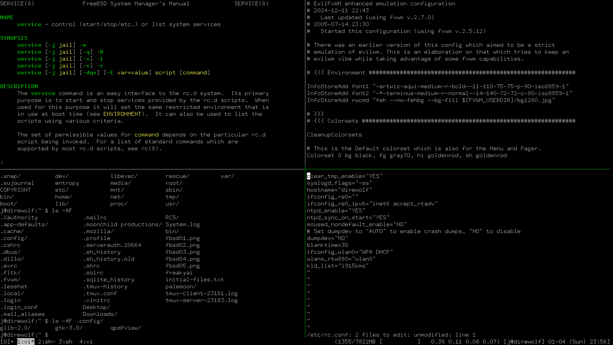The image size is (613, 345).
Task: Click the highlighted ENVIRONMENT reference in man page
Action: click(x=122, y=114)
